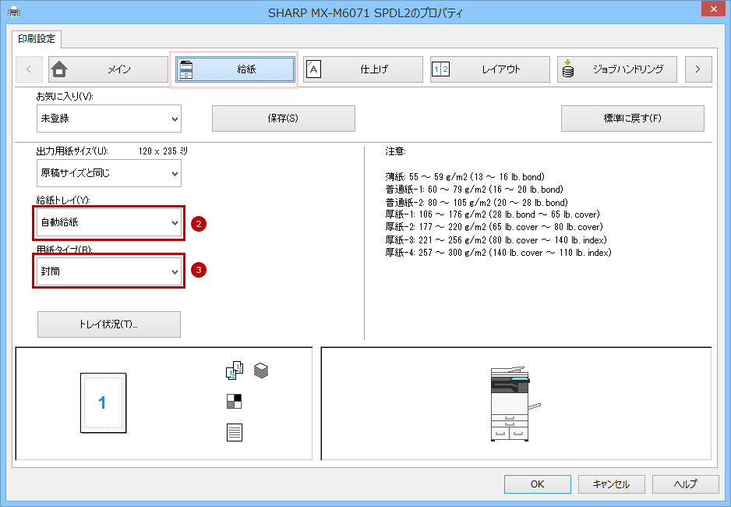Click the 厚紙-2 paper weight line

[494, 227]
